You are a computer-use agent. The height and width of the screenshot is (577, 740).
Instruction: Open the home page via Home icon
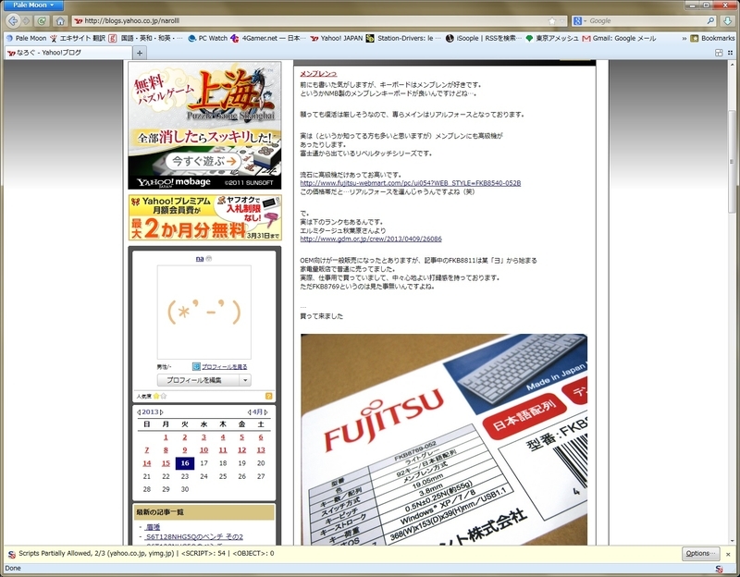point(60,20)
